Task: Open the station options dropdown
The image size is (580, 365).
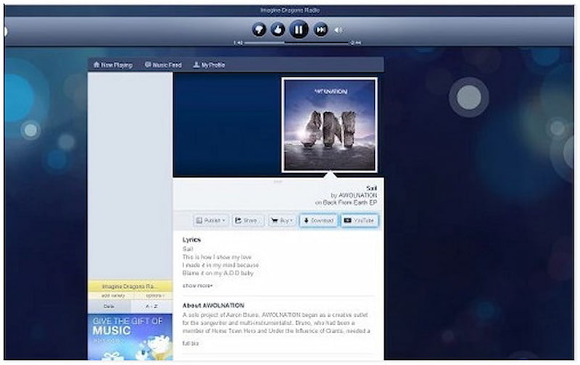Action: [154, 296]
